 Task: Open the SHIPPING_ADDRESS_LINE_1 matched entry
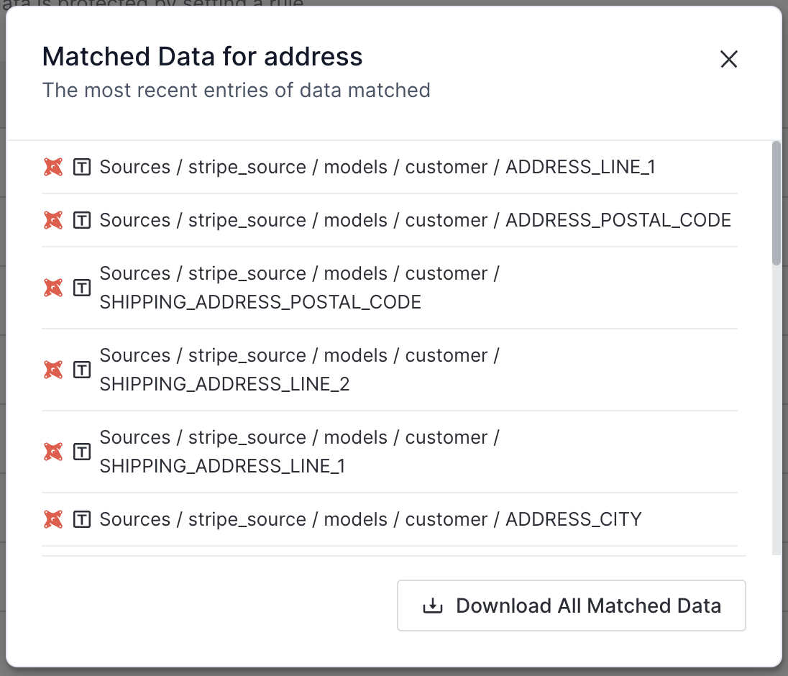pyautogui.click(x=299, y=452)
